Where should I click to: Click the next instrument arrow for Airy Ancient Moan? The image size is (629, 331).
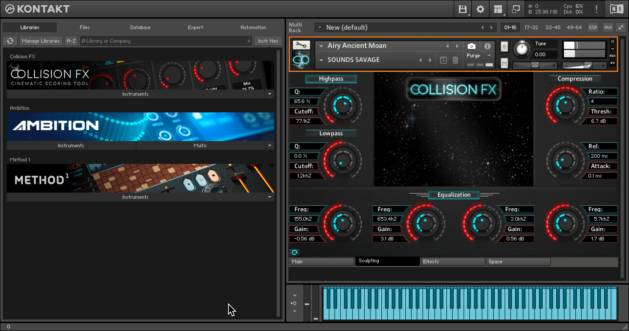[x=457, y=46]
